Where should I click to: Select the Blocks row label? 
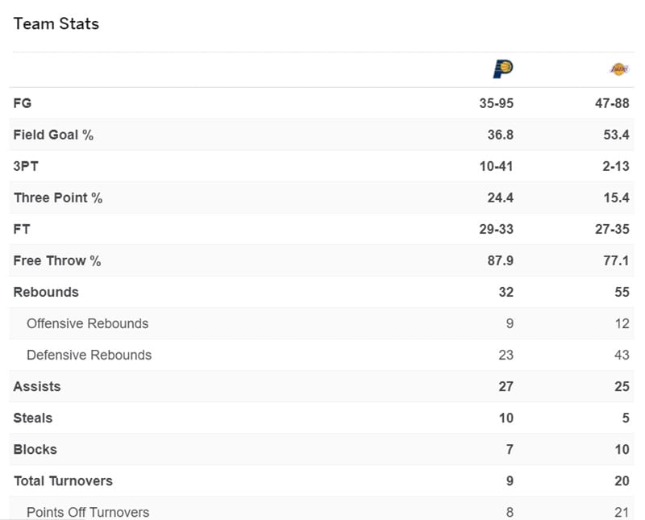click(x=35, y=449)
